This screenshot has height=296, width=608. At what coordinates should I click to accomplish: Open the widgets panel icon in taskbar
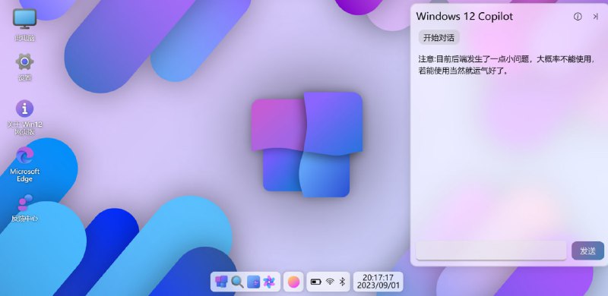[x=253, y=282]
